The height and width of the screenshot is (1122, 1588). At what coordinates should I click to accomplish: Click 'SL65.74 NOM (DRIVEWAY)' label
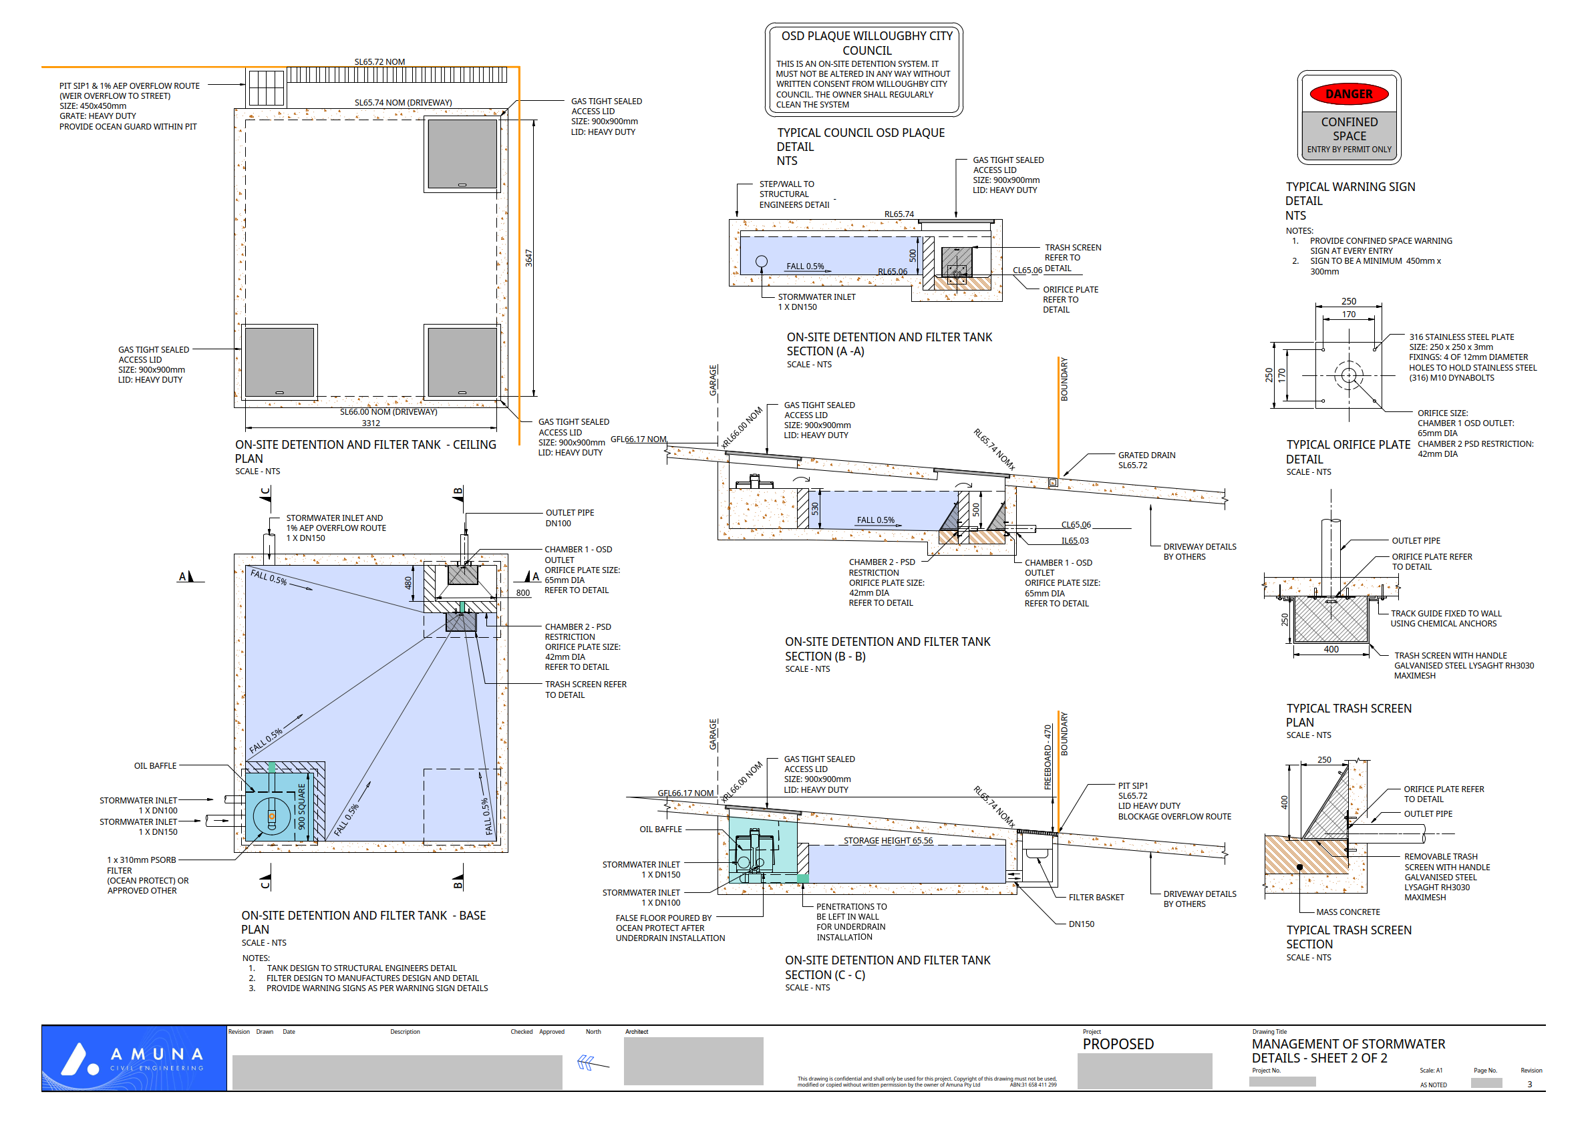coord(404,102)
